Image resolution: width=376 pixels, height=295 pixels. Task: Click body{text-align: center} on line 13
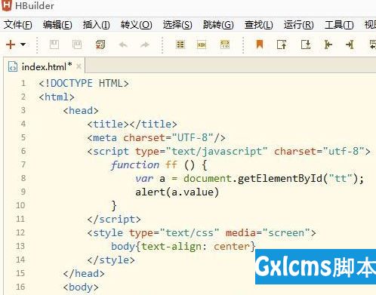pyautogui.click(x=183, y=247)
